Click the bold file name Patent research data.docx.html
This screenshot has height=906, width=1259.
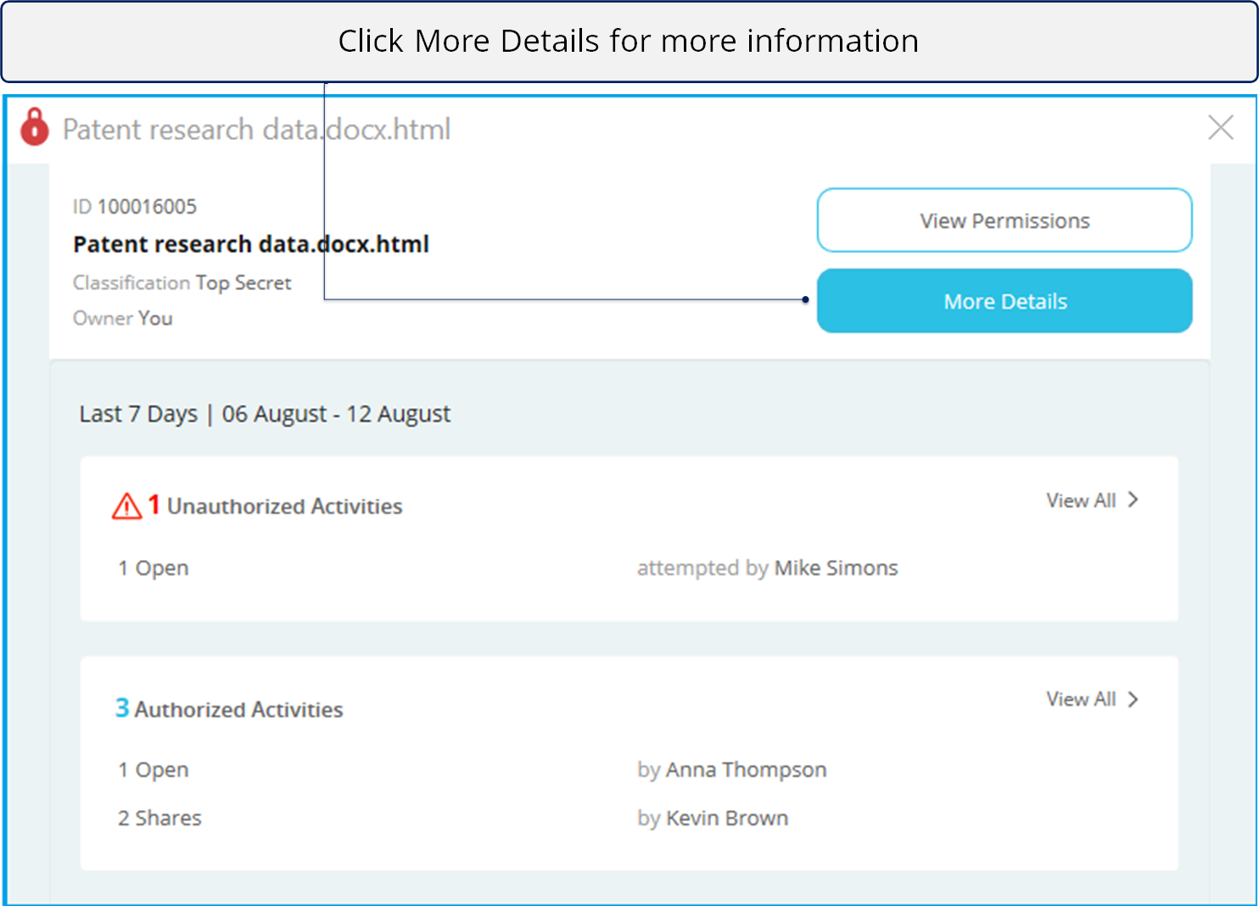tap(250, 244)
